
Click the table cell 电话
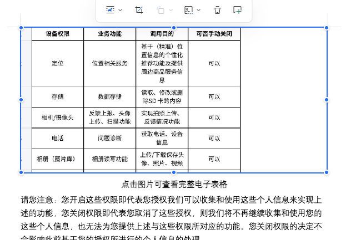57,138
